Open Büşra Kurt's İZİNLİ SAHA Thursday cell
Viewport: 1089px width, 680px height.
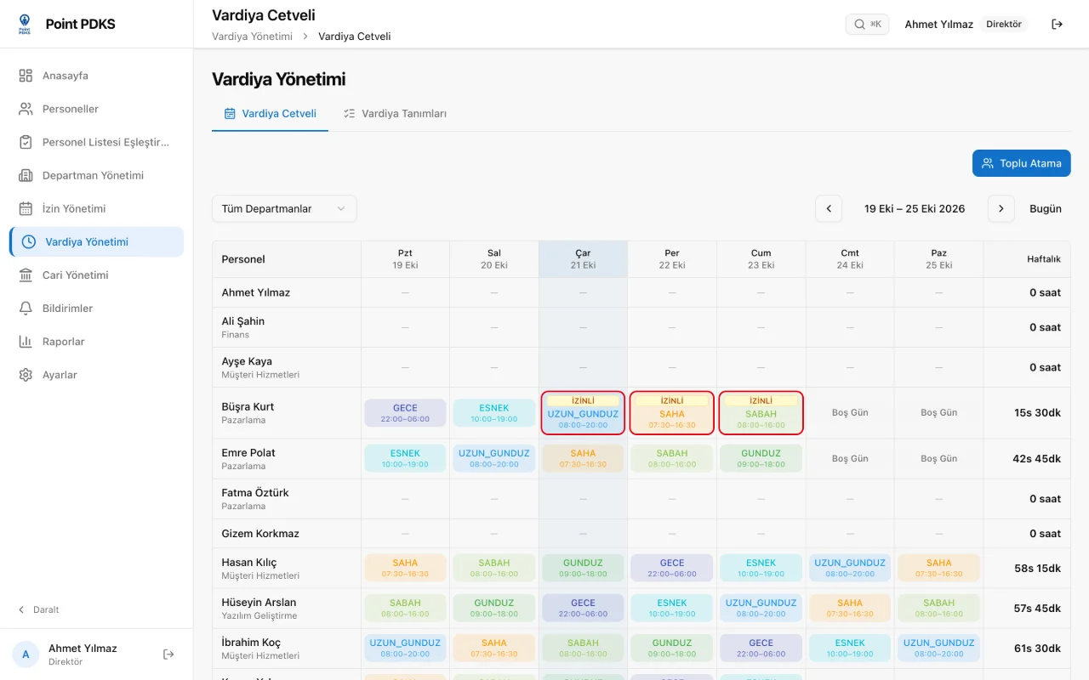672,413
